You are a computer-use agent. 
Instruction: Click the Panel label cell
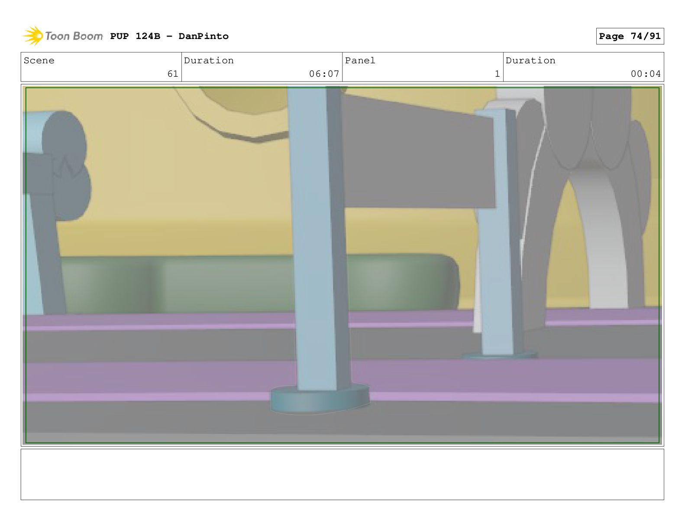(423, 67)
